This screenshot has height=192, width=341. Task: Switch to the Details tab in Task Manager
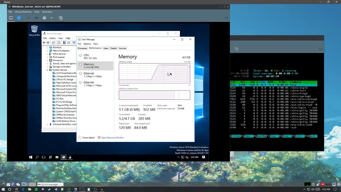(x=113, y=48)
